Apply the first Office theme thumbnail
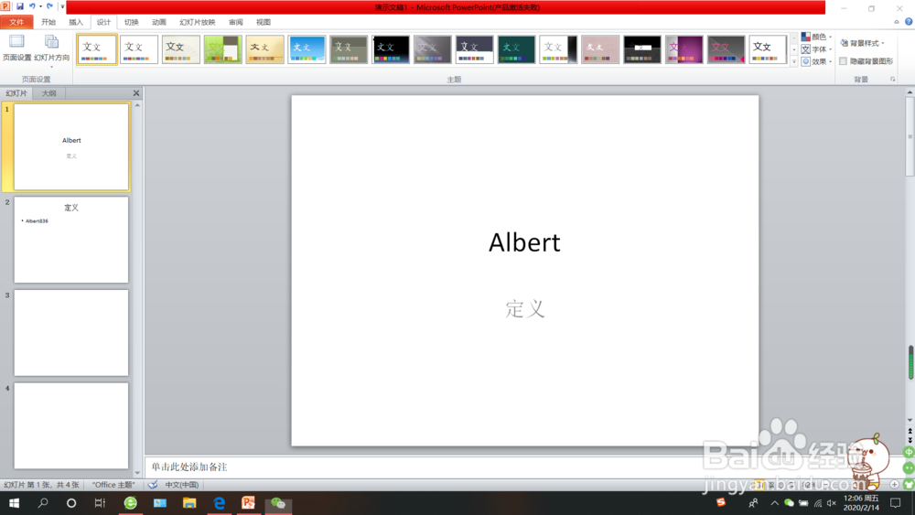915x515 pixels. (97, 49)
